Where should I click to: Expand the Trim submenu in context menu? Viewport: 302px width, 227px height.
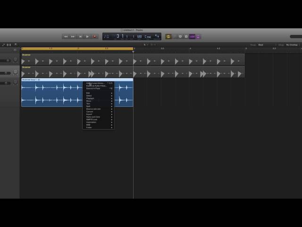tap(99, 104)
